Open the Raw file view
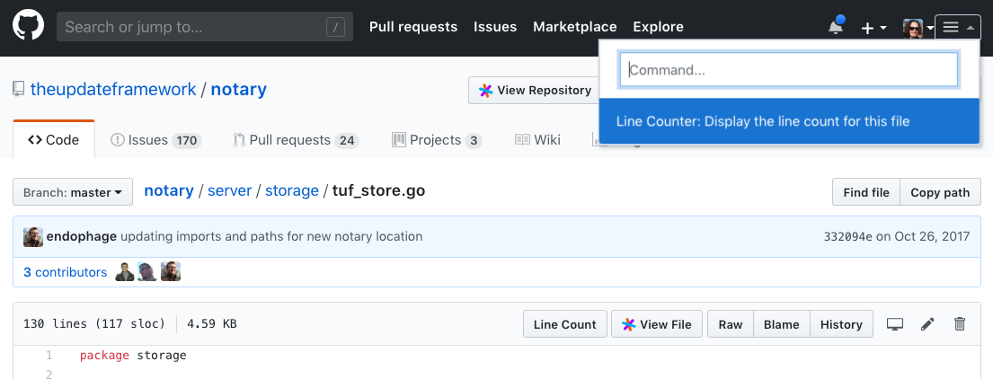The image size is (993, 379). (731, 324)
